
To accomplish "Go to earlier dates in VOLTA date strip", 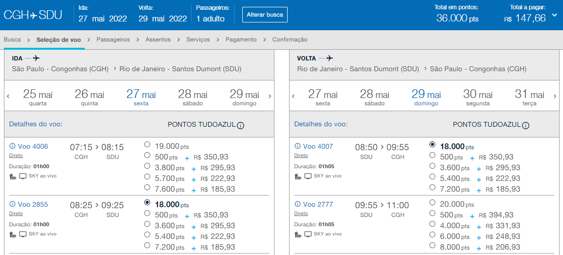I will (x=293, y=96).
